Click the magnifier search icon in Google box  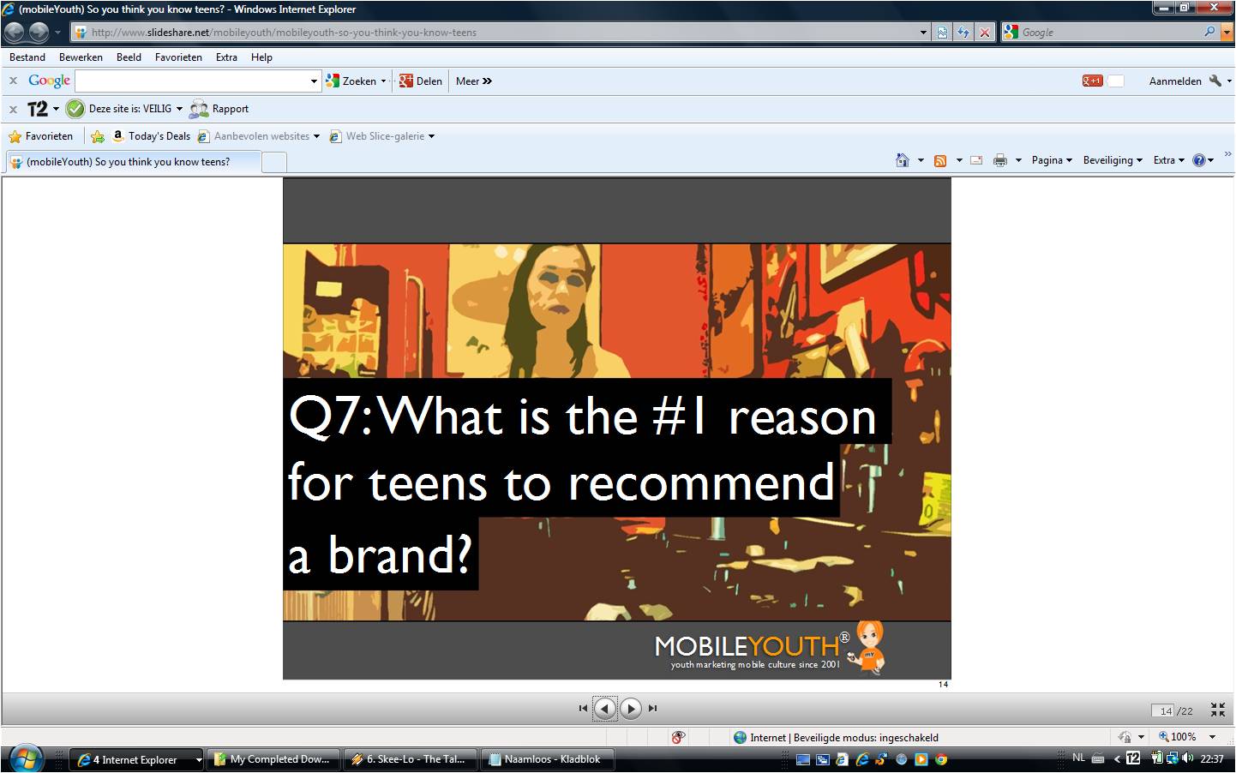1209,32
